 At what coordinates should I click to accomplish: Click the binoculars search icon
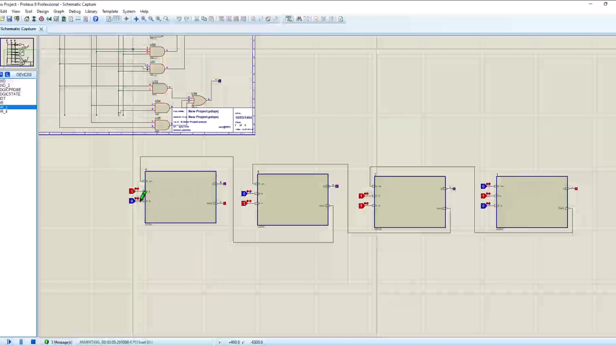(299, 19)
